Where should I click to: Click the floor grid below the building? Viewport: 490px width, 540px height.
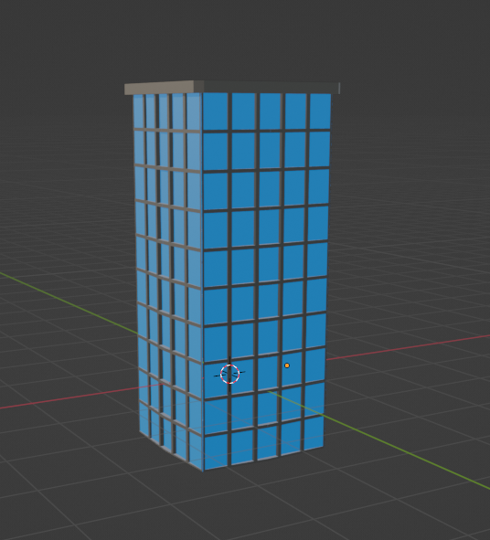tap(241, 506)
